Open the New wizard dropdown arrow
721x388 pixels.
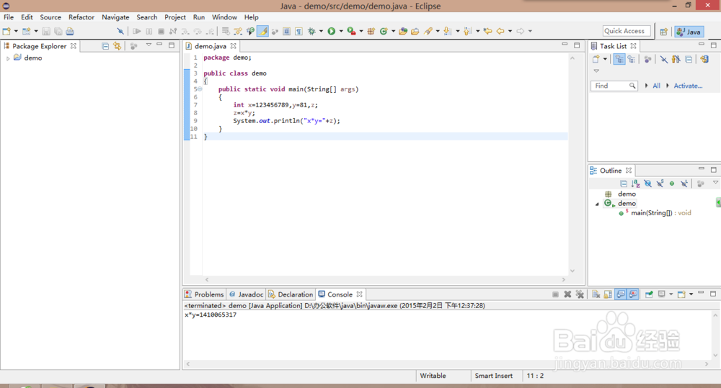click(x=16, y=31)
